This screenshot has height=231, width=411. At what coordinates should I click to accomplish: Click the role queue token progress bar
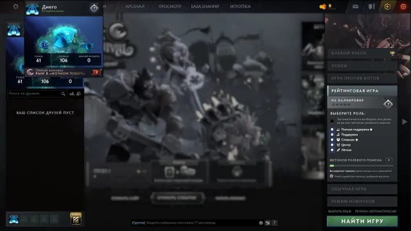point(362,166)
